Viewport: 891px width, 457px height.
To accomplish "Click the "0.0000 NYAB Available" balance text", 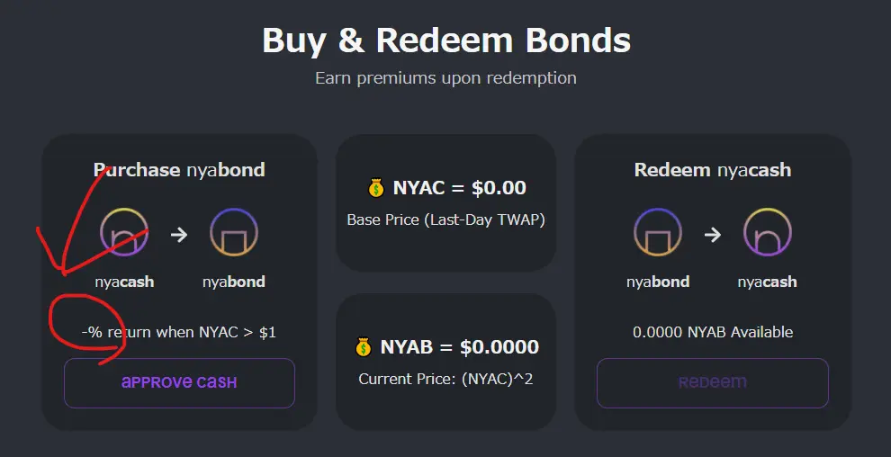I will [713, 332].
